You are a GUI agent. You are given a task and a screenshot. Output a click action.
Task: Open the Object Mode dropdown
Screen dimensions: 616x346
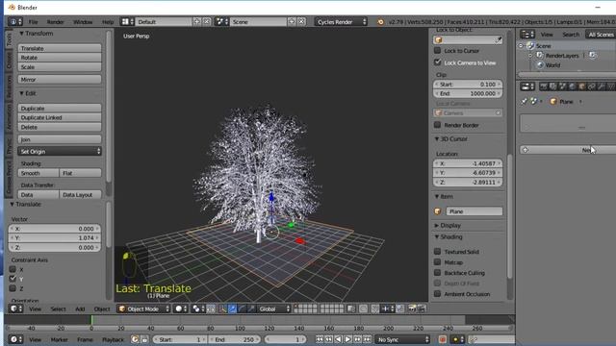143,309
